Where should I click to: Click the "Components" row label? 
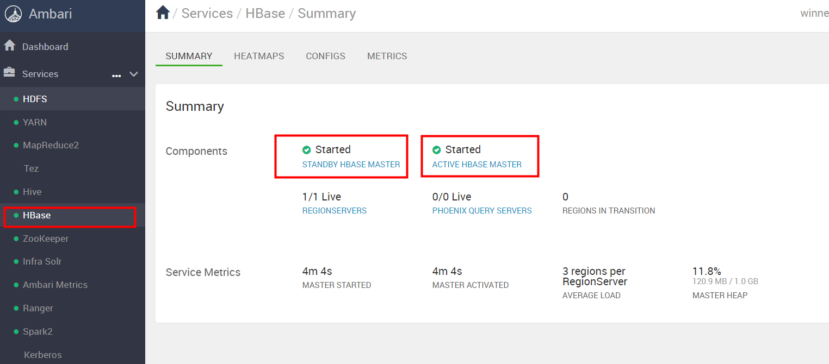tap(196, 151)
